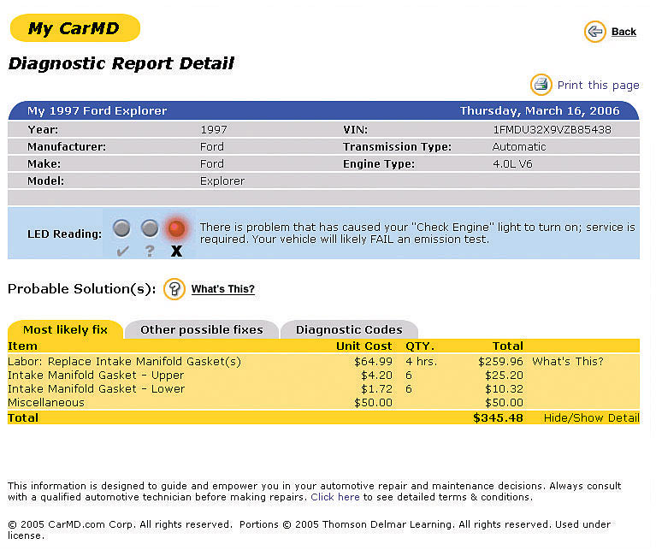Click the Item column header

[22, 346]
